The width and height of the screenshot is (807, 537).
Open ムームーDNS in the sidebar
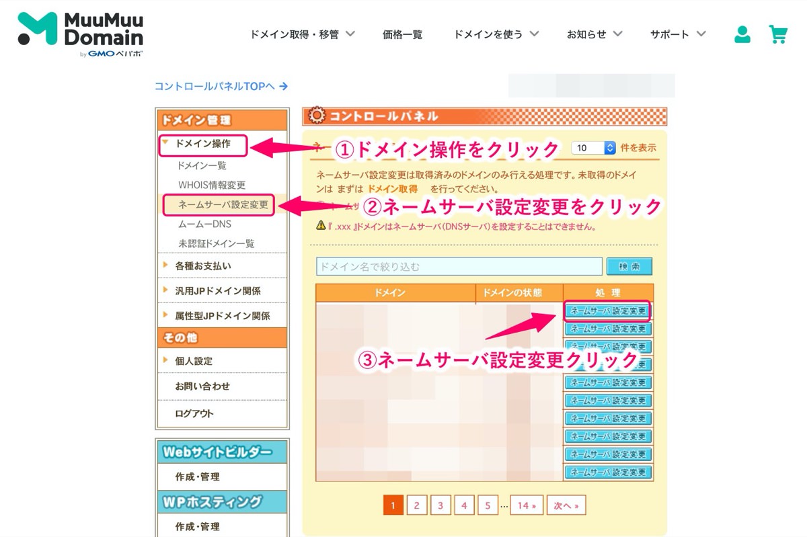[204, 224]
